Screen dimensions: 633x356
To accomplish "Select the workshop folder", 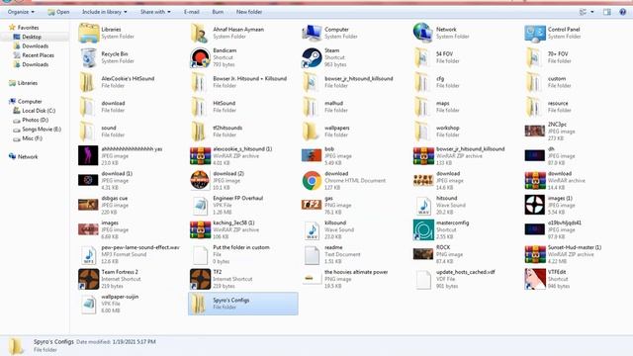I will coord(437,132).
